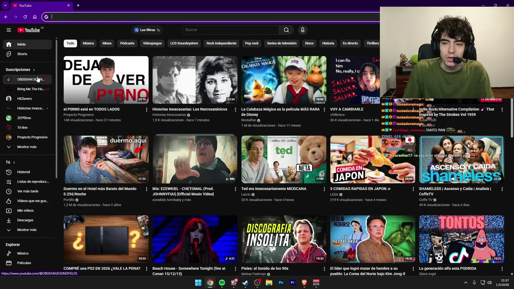Expand 'Mostrar más' under subscriptions
Viewport: 514px width, 289px height.
click(27, 147)
